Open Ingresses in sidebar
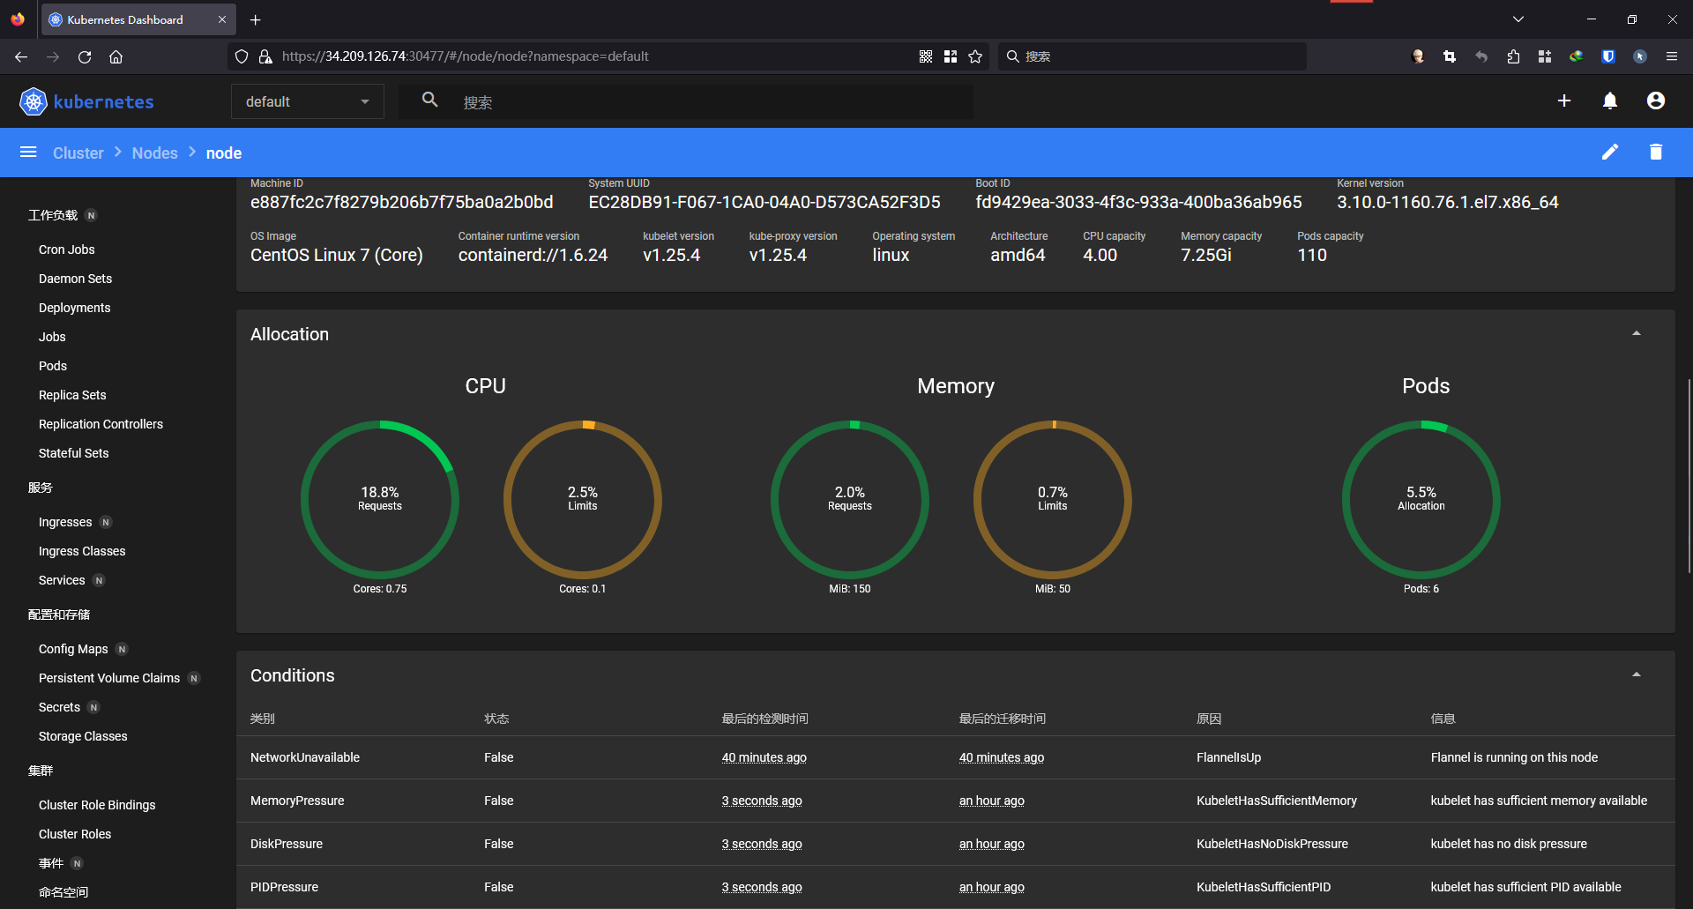The image size is (1693, 909). (65, 522)
